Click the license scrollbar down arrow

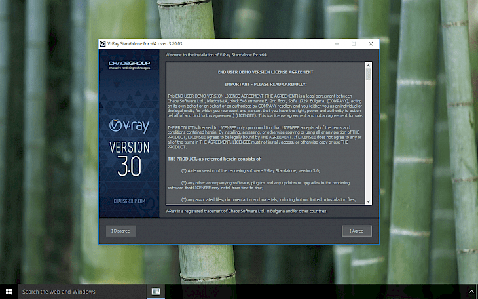pyautogui.click(x=368, y=201)
